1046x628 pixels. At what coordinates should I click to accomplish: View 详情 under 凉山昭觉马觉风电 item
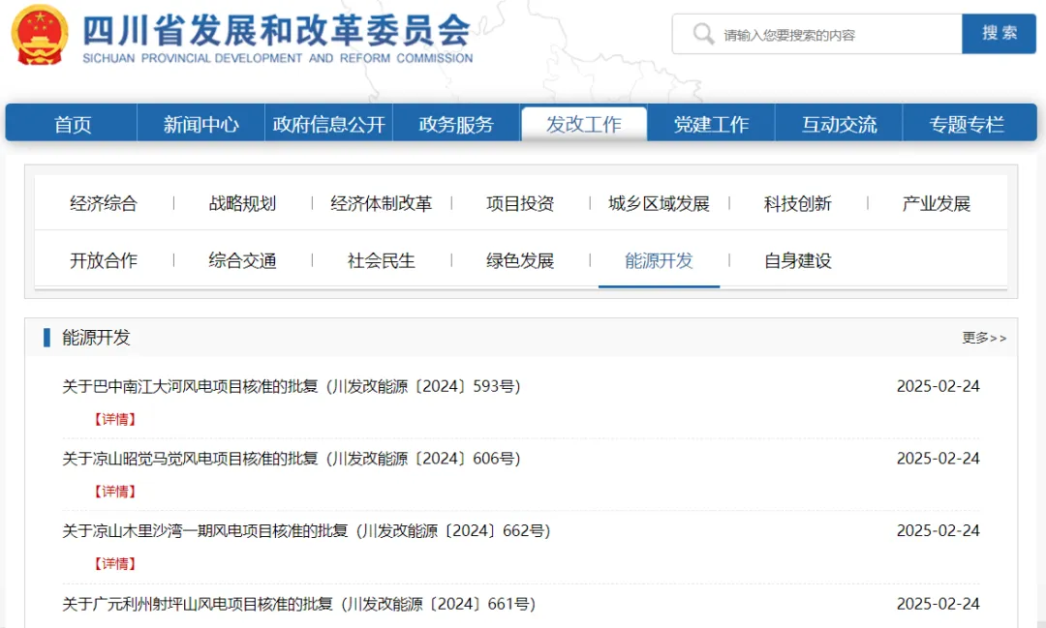[114, 492]
